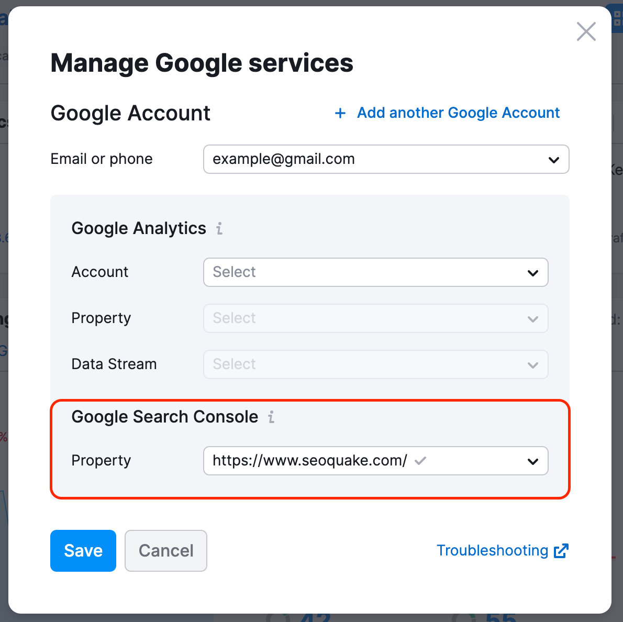The image size is (623, 622).
Task: Click the checkmark beside the seoquake property URL
Action: click(x=421, y=460)
